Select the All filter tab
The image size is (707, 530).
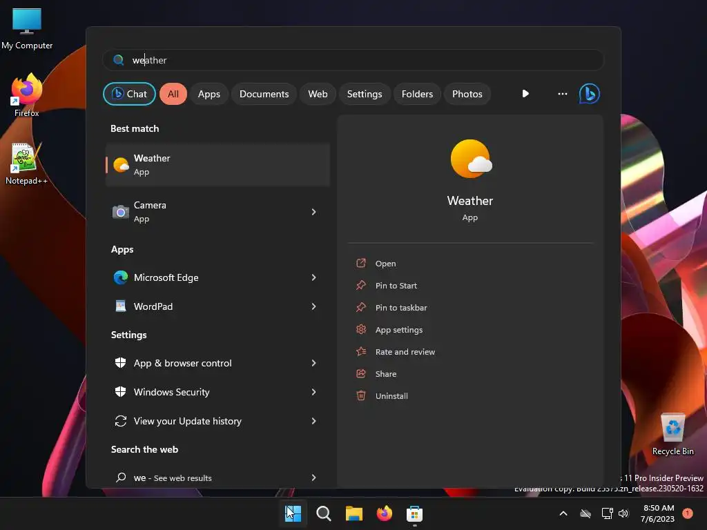[173, 94]
